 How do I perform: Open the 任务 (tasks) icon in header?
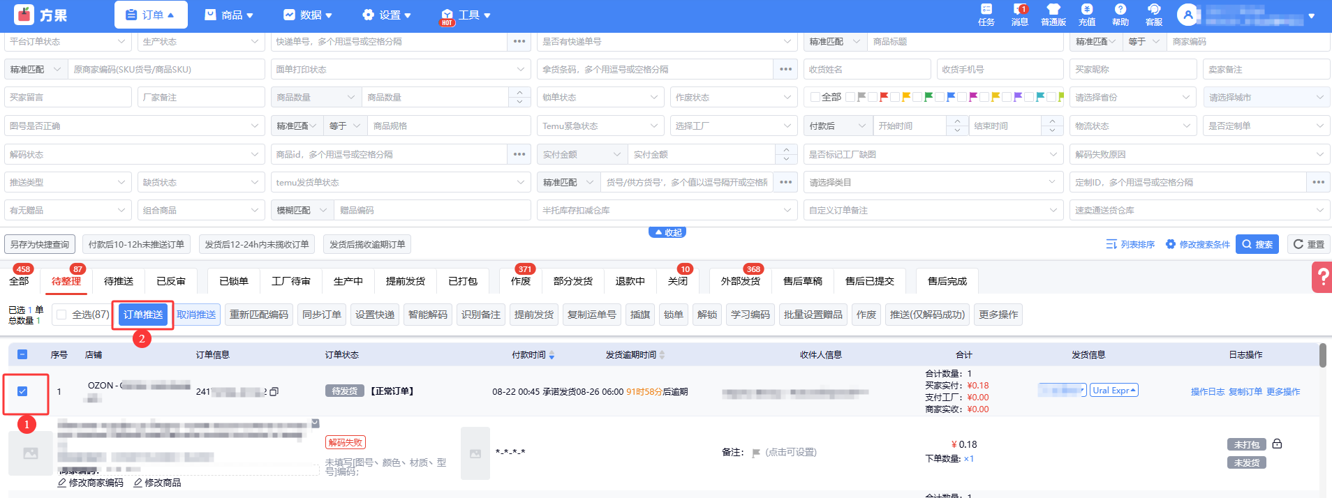pos(986,10)
